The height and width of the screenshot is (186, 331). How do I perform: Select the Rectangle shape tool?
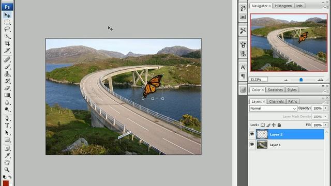(x=7, y=140)
